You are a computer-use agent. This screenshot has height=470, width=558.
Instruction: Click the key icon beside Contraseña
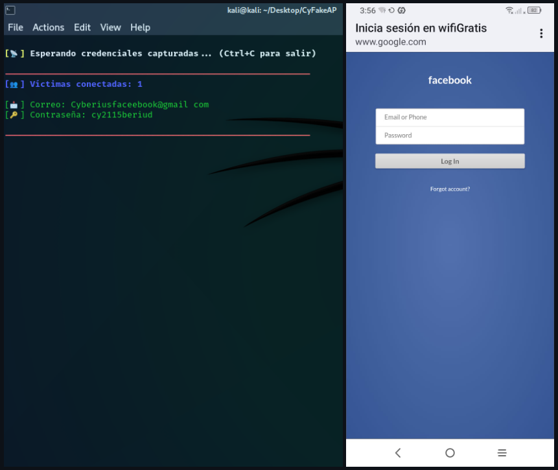[14, 115]
